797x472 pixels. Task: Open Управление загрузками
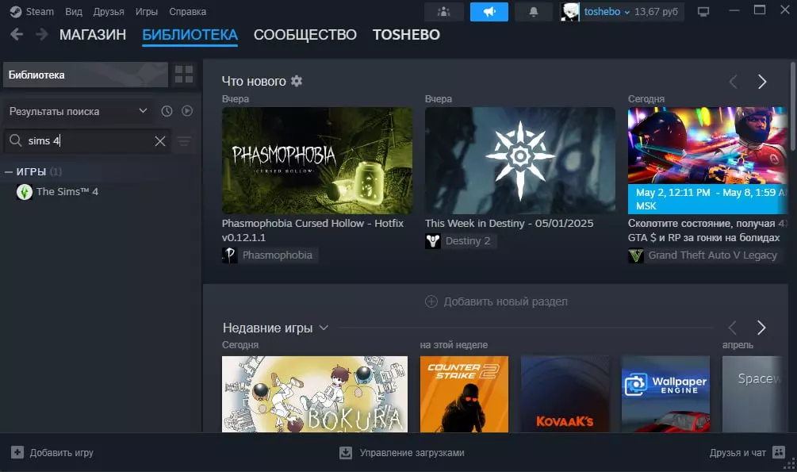412,453
